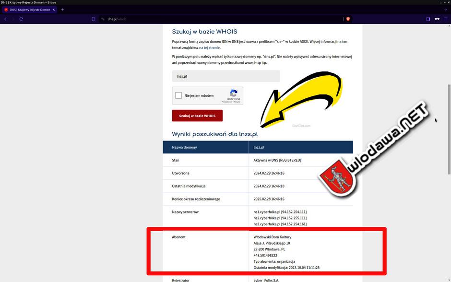Bookmark this page using the bookmark icon
Image resolution: width=451 pixels, height=282 pixels.
point(94,19)
